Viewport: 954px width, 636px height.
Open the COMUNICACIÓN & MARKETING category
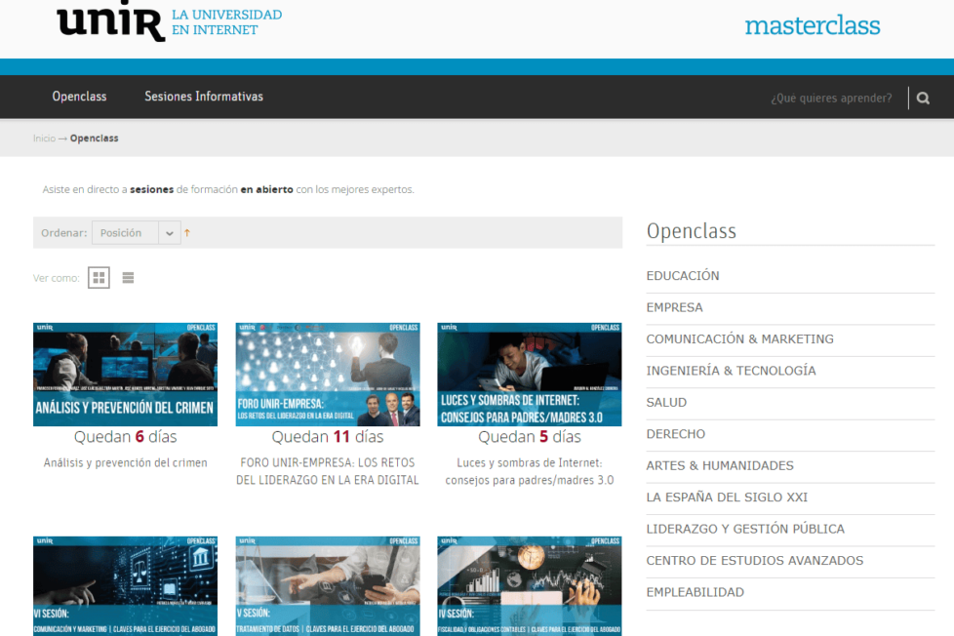point(739,339)
